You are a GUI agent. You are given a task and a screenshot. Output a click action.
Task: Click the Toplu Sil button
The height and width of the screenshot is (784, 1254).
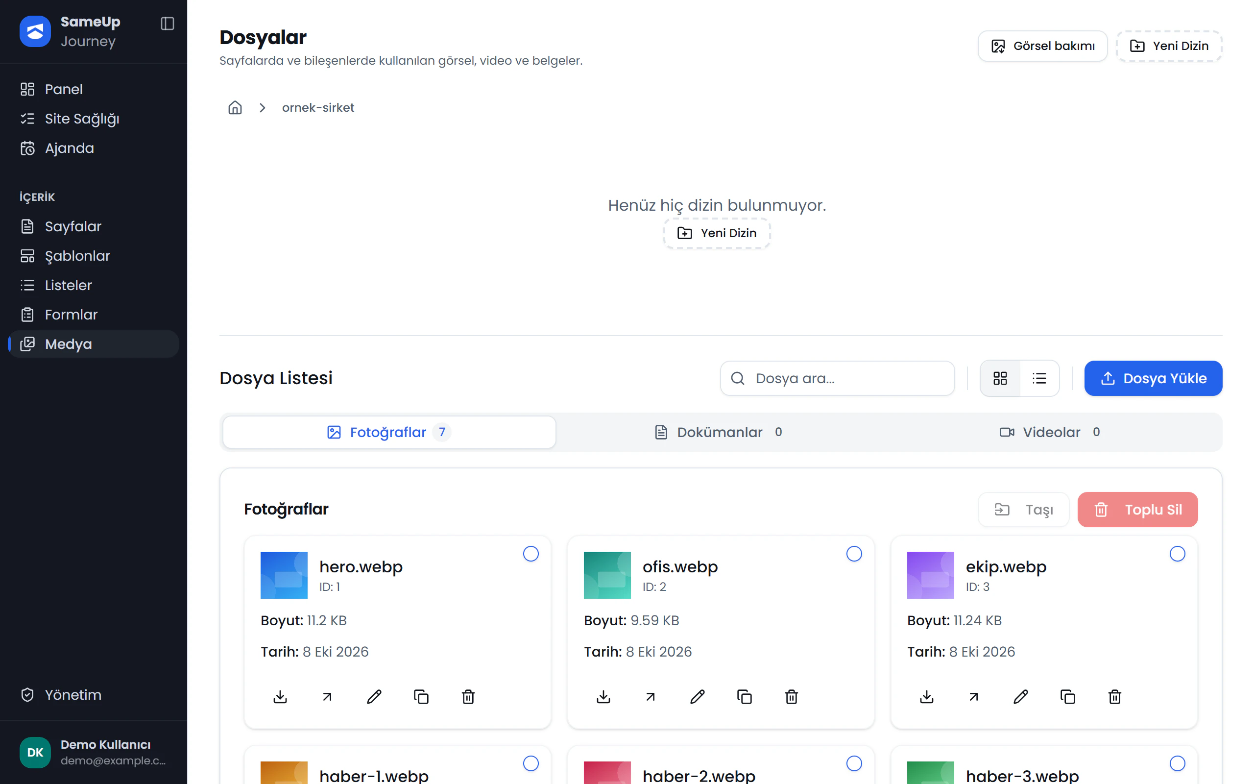(1137, 509)
